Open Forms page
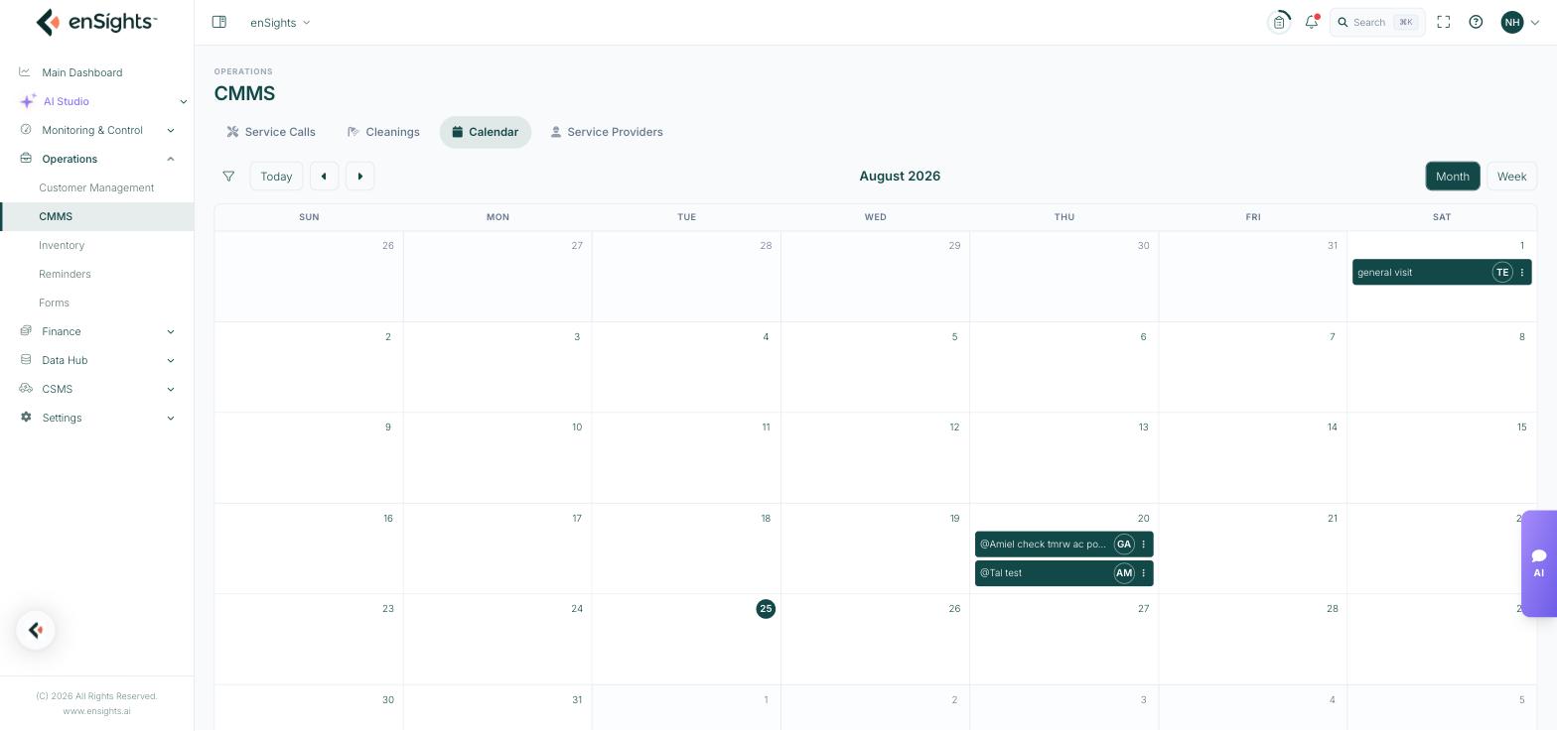This screenshot has width=1557, height=731. (x=54, y=303)
